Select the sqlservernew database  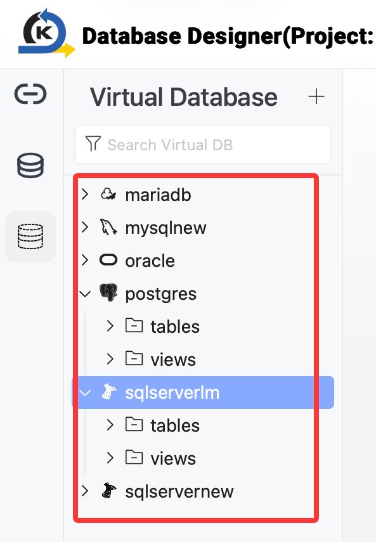(179, 491)
